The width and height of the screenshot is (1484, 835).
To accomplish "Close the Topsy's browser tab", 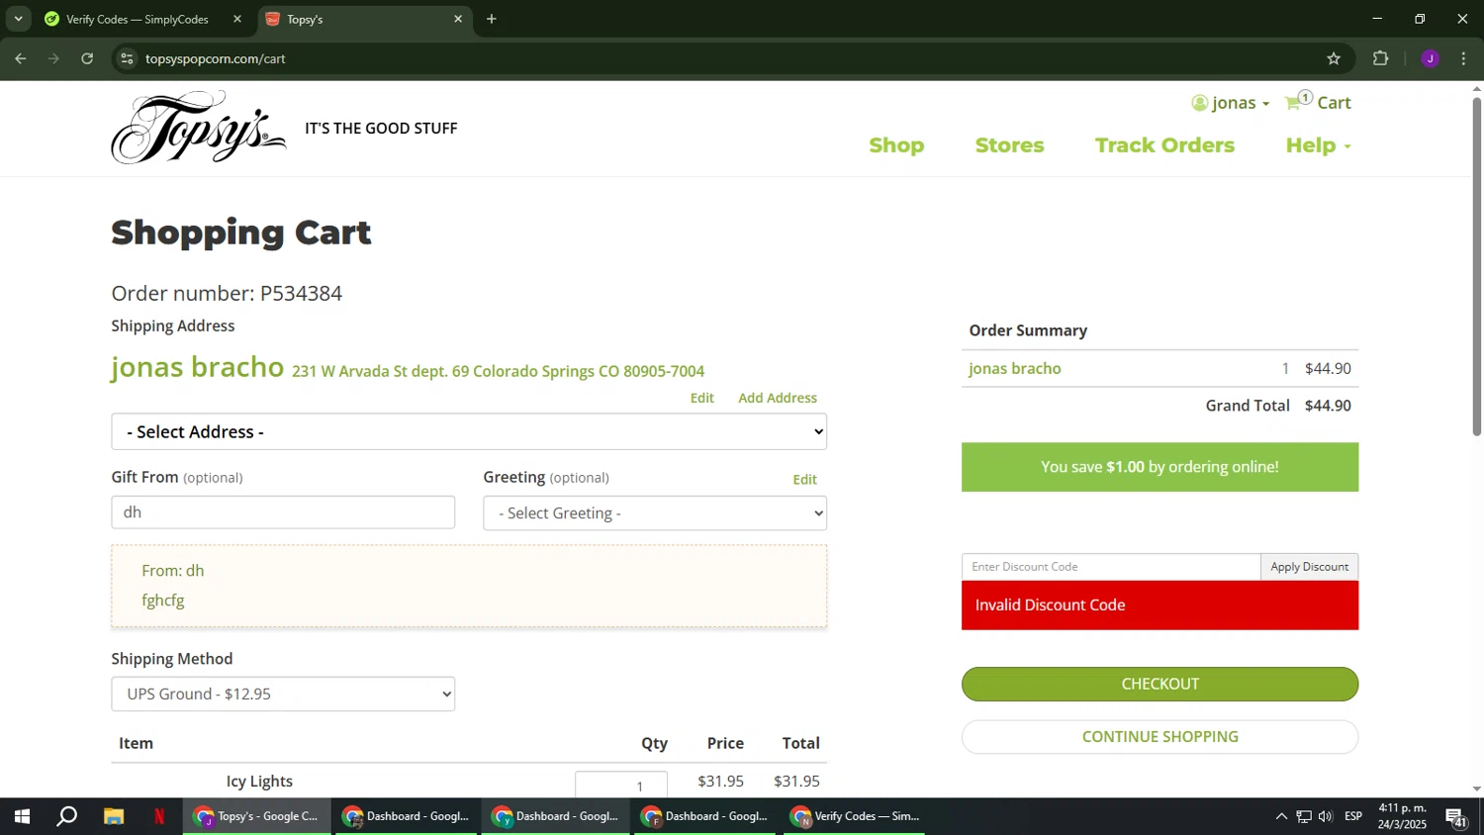I will click(458, 19).
